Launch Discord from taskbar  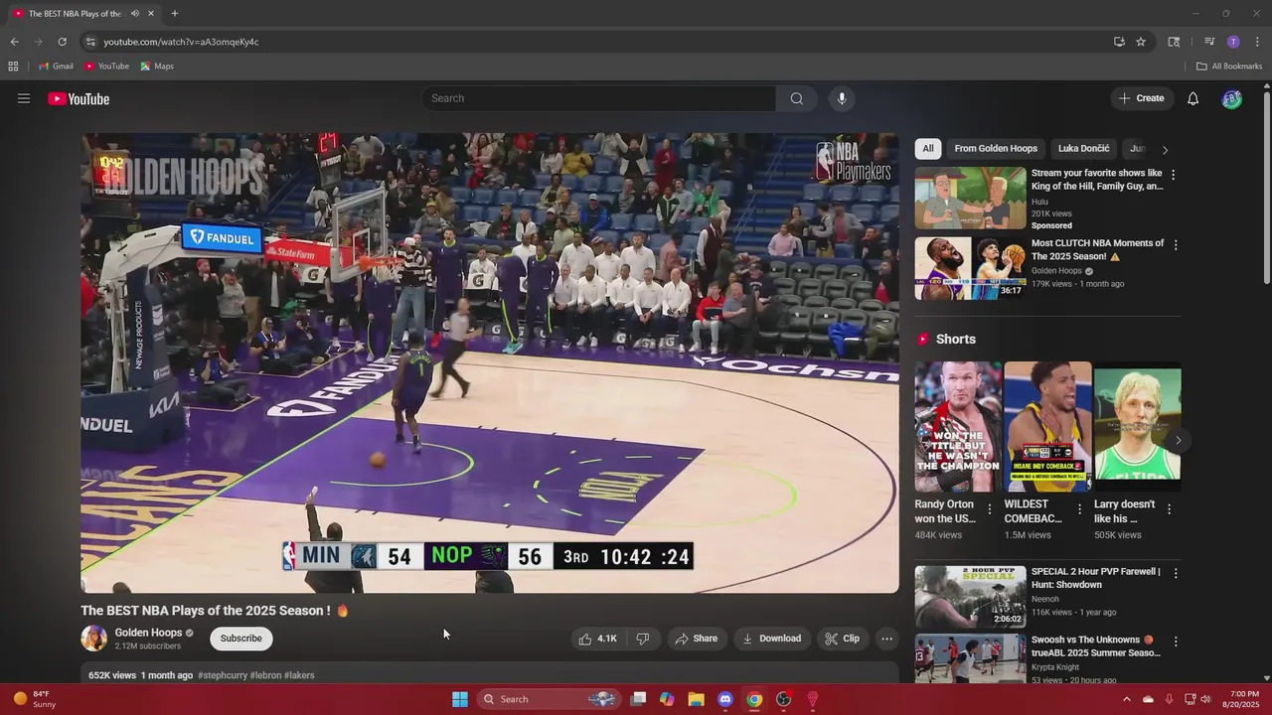(725, 699)
